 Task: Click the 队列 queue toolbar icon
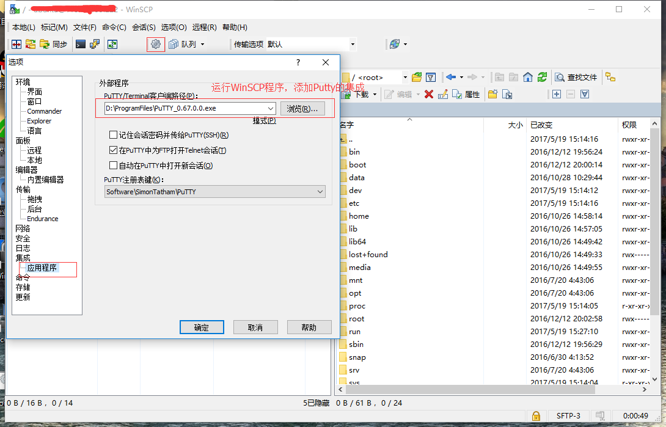pyautogui.click(x=183, y=44)
